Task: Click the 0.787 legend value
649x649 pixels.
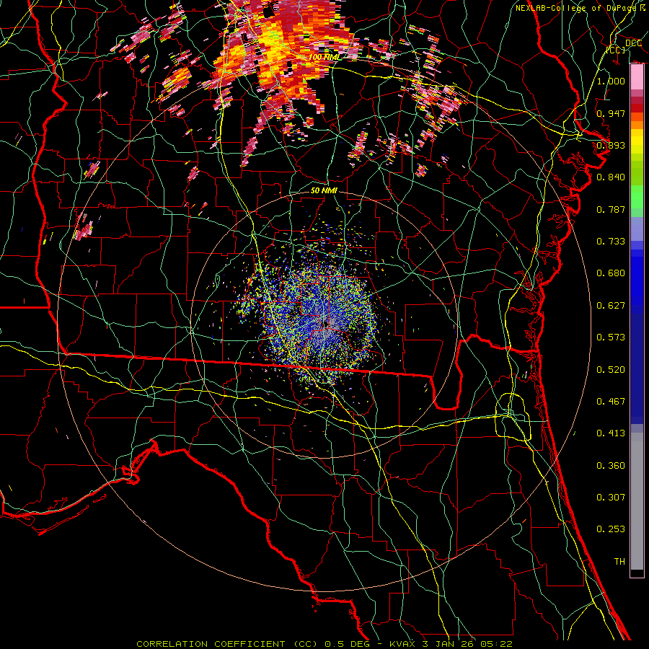Action: pos(611,209)
